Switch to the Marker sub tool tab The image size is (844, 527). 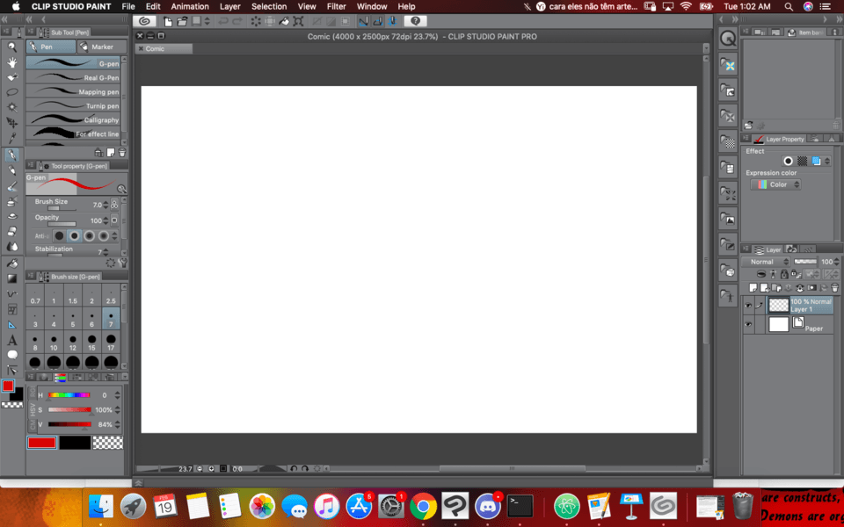99,47
